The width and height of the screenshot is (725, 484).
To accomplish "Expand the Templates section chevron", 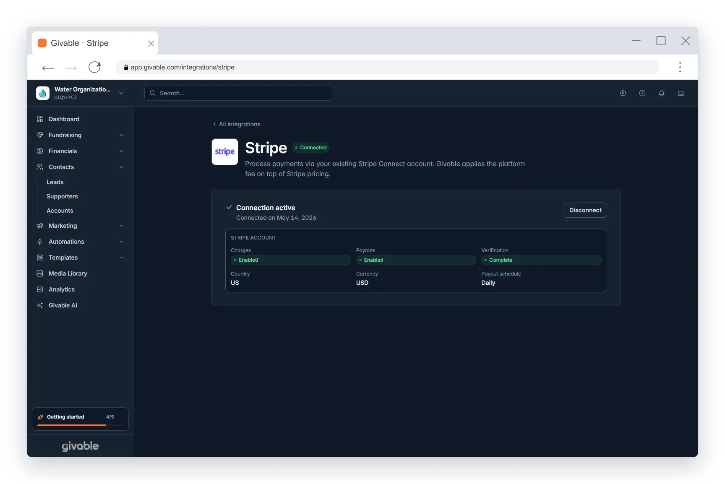I will (x=122, y=258).
